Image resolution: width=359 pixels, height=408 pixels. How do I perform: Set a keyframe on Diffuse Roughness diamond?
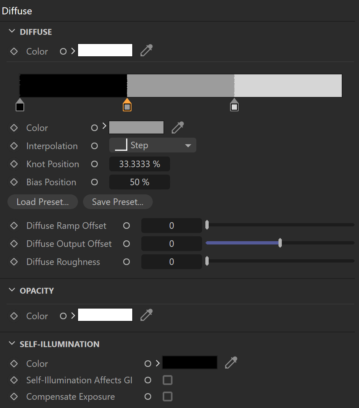pyautogui.click(x=14, y=262)
